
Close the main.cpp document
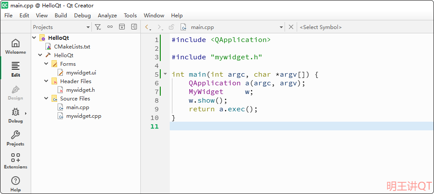point(291,27)
